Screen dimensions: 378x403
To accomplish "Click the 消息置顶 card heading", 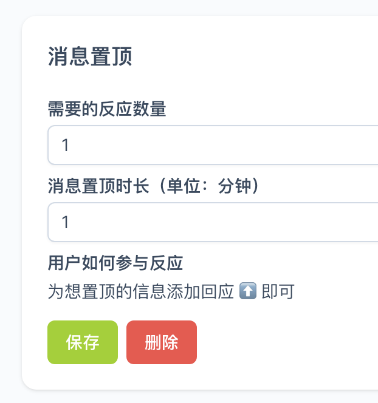I will tap(90, 57).
